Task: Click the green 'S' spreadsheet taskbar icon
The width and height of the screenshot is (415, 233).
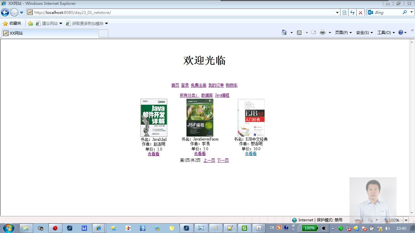Action: coord(244,228)
